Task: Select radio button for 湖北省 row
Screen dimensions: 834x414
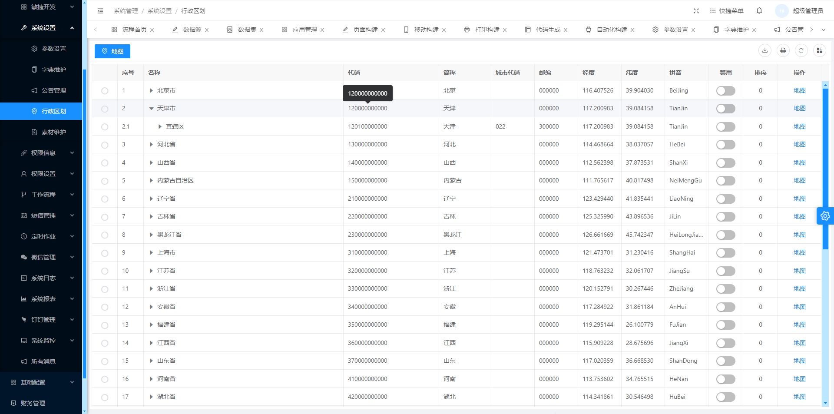Action: [x=105, y=397]
